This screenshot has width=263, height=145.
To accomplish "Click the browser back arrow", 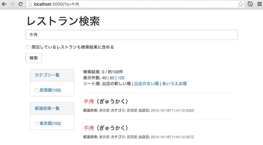I will [4, 4].
